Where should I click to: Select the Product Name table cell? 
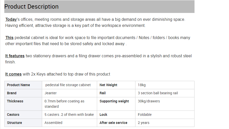point(23,85)
